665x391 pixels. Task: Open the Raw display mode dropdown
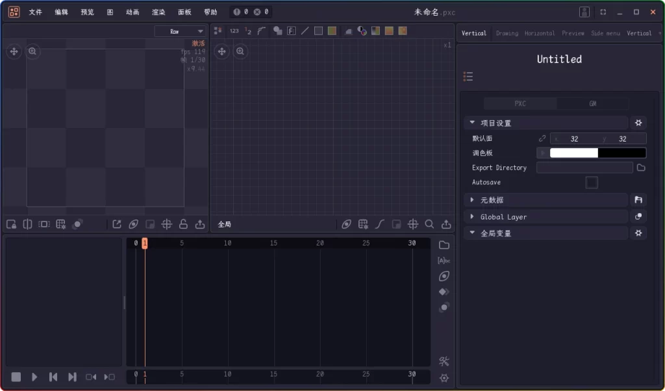[x=180, y=31]
